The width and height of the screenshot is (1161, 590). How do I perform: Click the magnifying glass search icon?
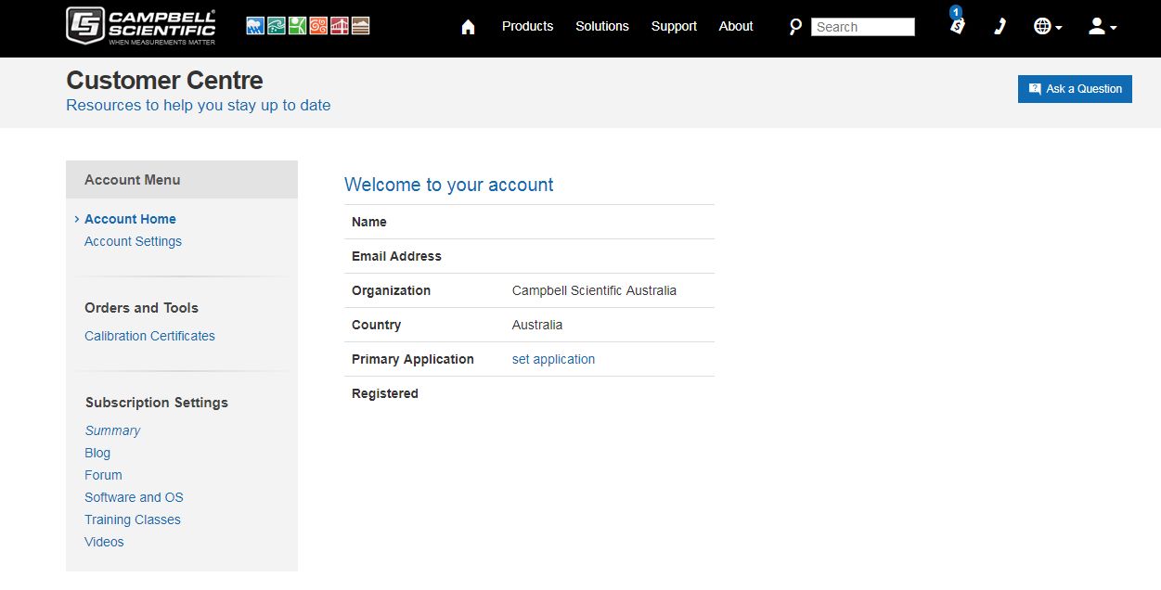[x=795, y=27]
